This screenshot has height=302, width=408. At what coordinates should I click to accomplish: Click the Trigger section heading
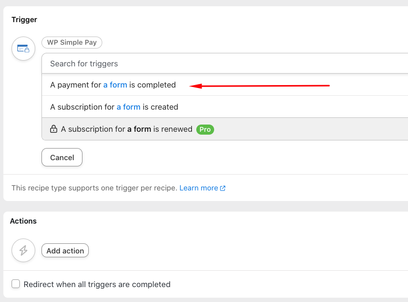[24, 20]
